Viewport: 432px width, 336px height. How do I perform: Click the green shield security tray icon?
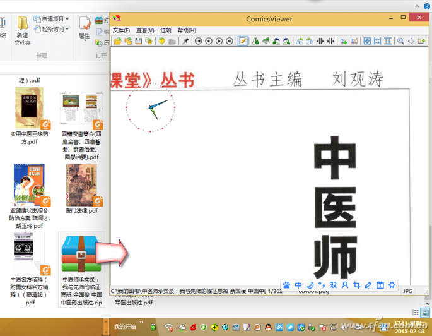click(x=203, y=327)
